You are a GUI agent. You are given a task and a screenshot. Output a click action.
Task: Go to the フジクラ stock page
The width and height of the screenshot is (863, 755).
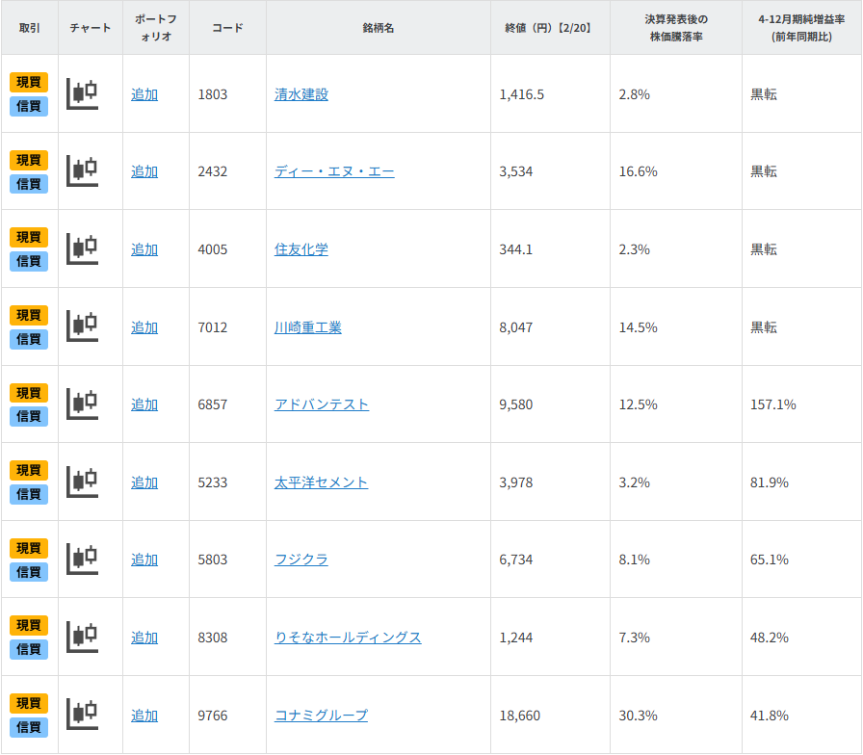point(301,560)
